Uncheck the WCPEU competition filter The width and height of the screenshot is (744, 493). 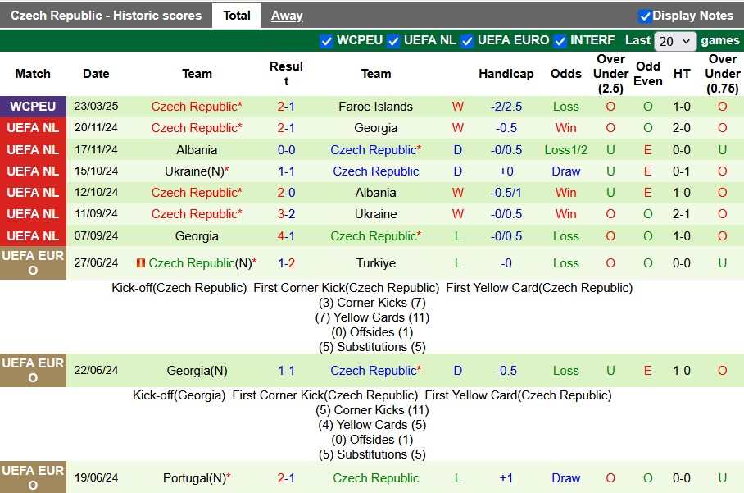click(x=326, y=40)
